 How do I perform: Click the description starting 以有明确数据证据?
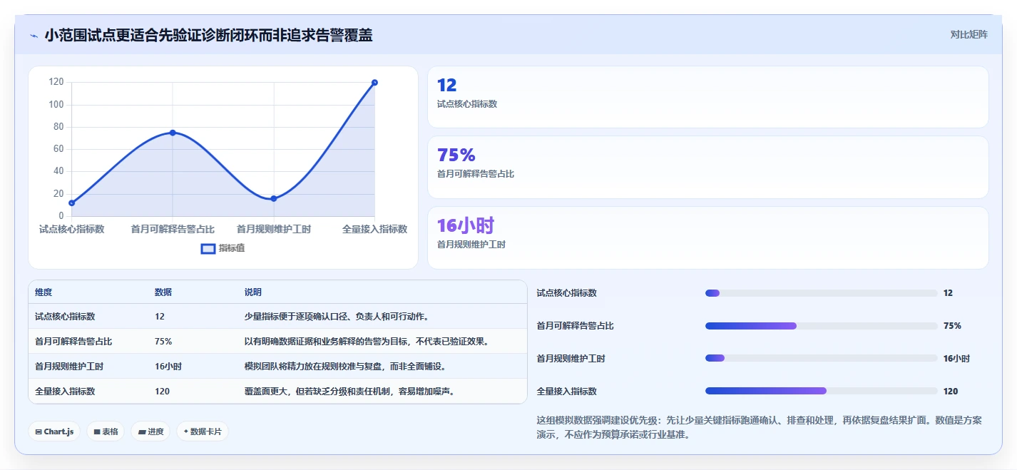[367, 341]
